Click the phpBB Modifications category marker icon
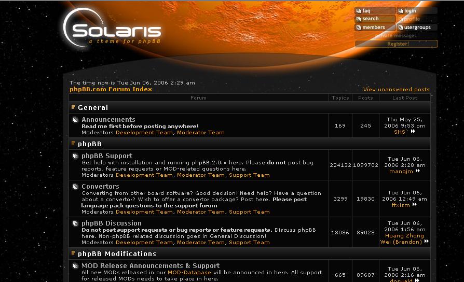The width and height of the screenshot is (464, 282). pyautogui.click(x=73, y=253)
